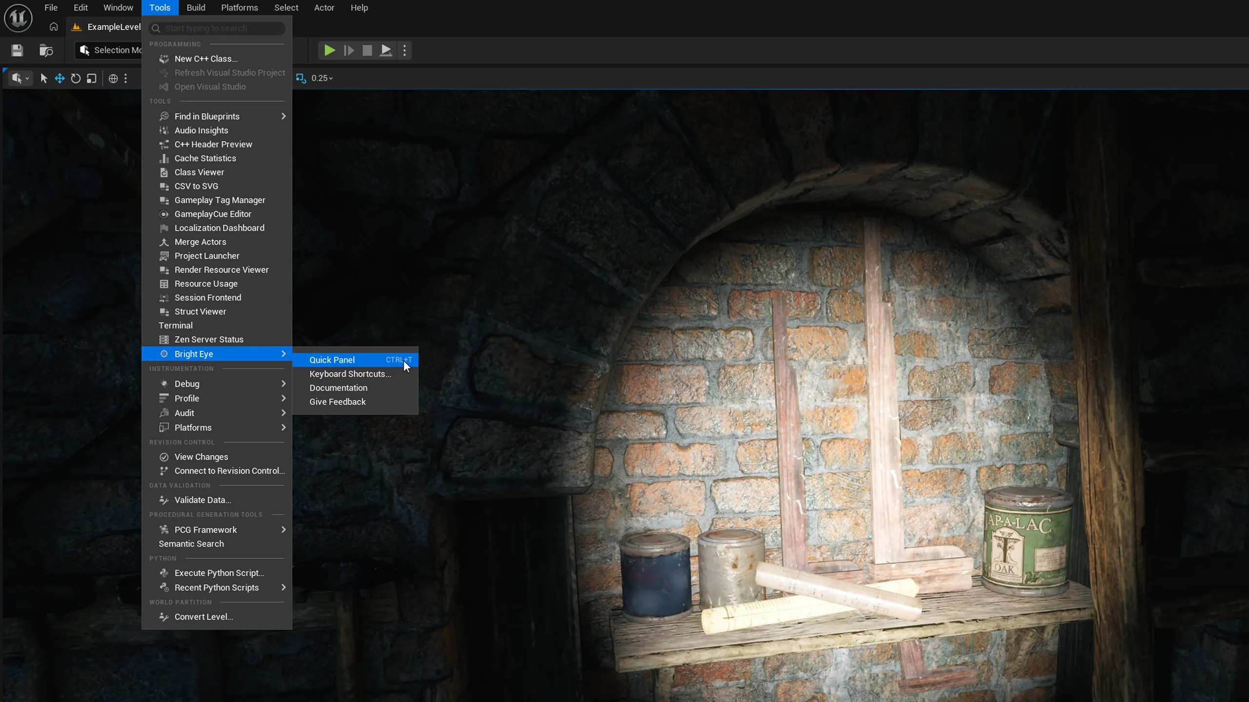Click View Changes under Revision Control

tap(217, 457)
